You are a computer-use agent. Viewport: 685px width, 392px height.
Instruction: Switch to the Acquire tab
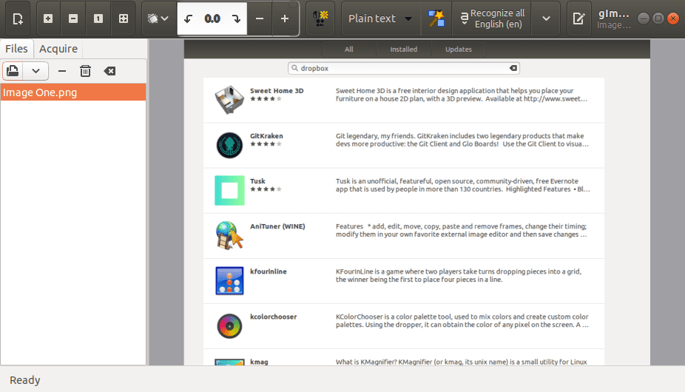(x=58, y=49)
